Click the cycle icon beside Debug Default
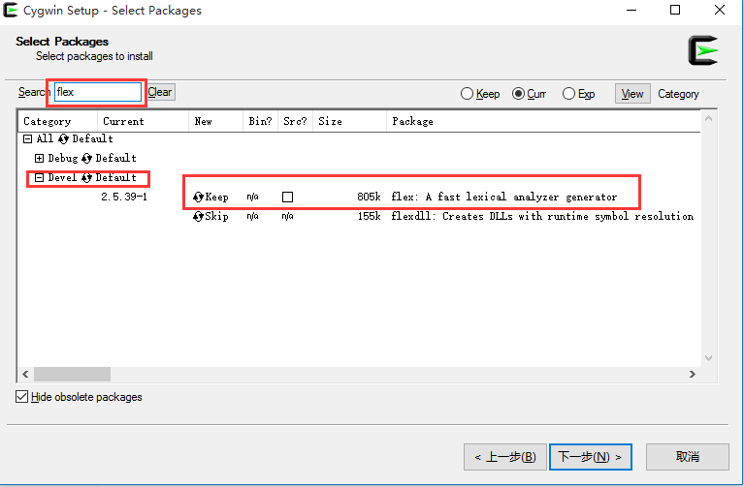Viewport: 744px width, 487px height. click(86, 158)
